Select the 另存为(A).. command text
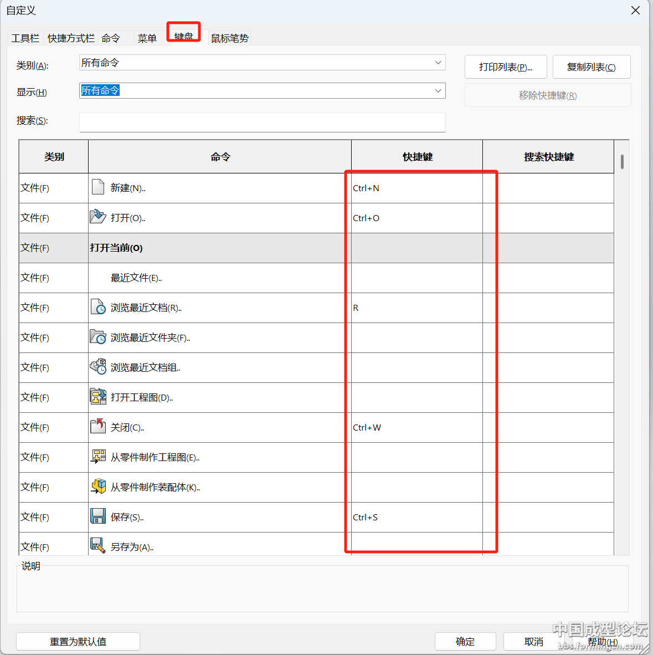Image resolution: width=653 pixels, height=655 pixels. (132, 547)
